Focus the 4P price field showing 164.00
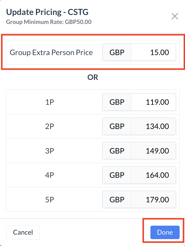The width and height of the screenshot is (185, 246). coord(153,175)
